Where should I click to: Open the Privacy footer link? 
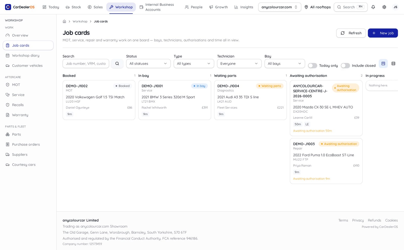(x=358, y=220)
